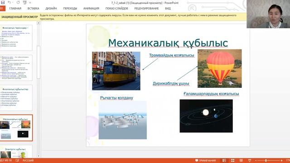Select the physics terms definitions slide thumbnail

click(16, 67)
